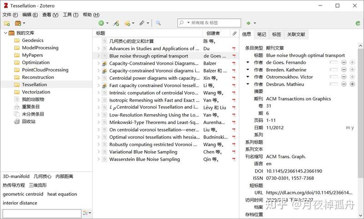This screenshot has width=364, height=219.
Task: Toggle name field mode for Ostromoukhov
Action: click(x=334, y=77)
